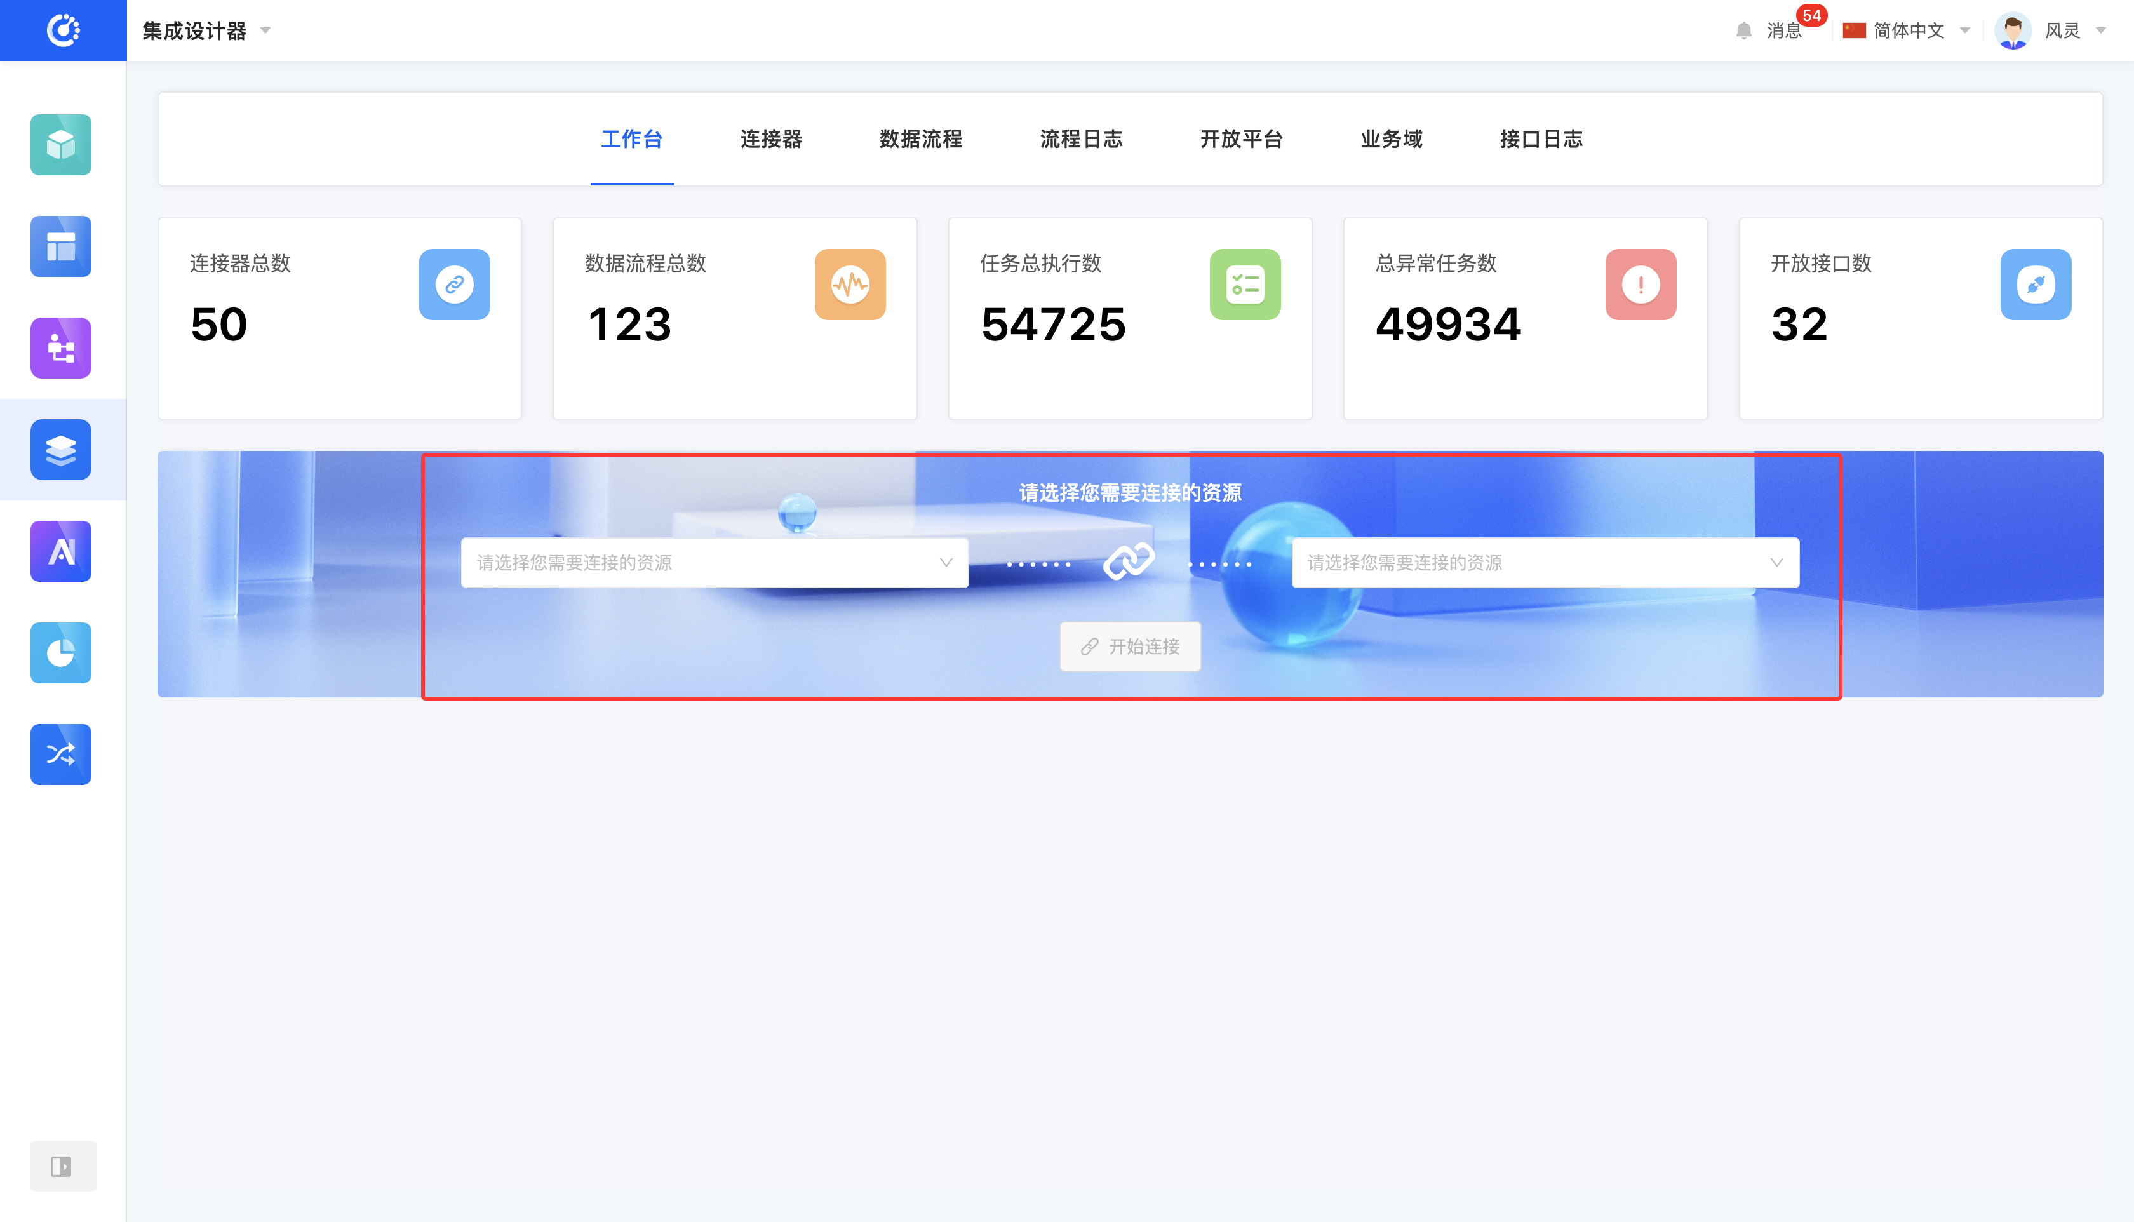Toggle the sidebar collapse button
The width and height of the screenshot is (2134, 1222).
pos(62,1165)
